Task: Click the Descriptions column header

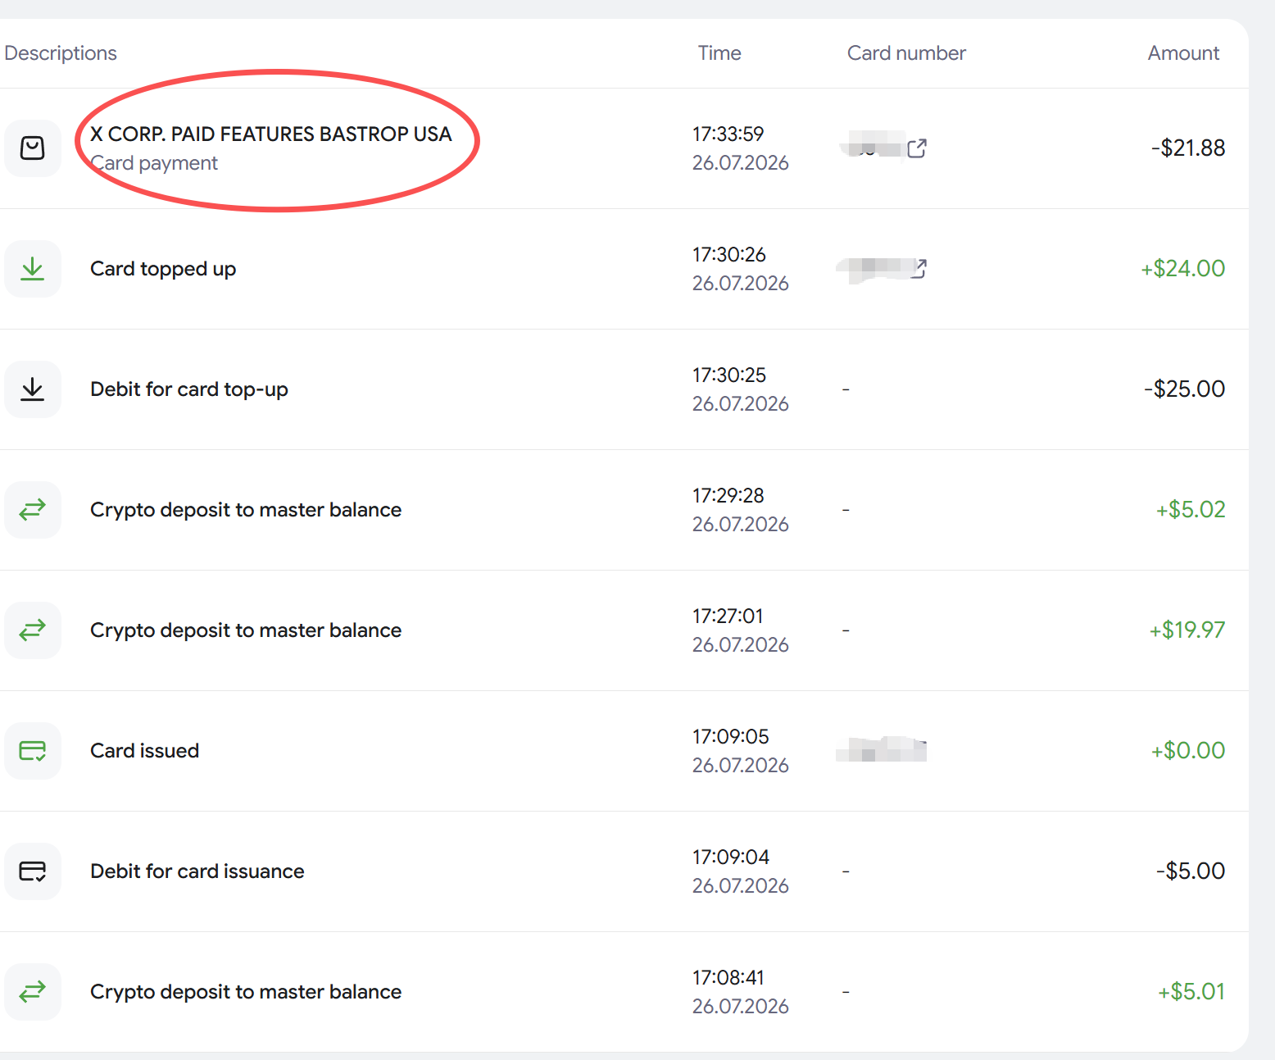Action: (x=61, y=53)
